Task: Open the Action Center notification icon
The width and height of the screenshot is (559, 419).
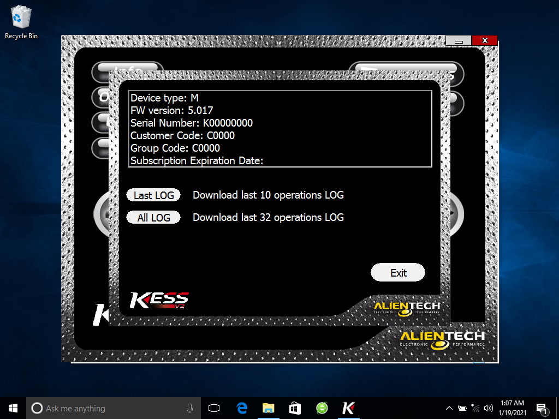Action: click(542, 408)
